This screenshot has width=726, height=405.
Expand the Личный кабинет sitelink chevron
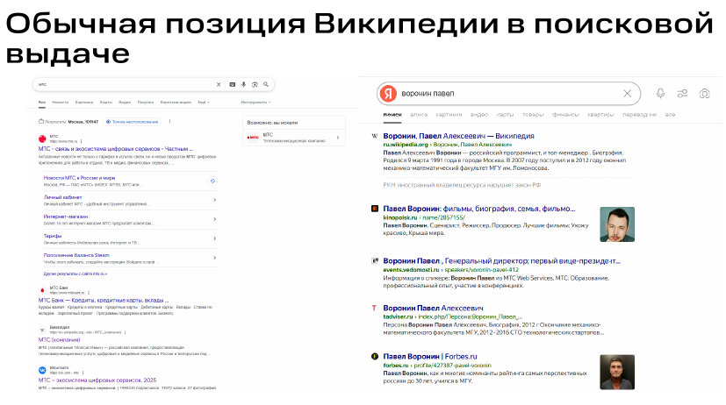[214, 200]
